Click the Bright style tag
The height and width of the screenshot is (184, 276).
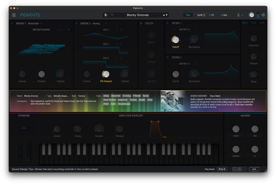[x=142, y=100]
